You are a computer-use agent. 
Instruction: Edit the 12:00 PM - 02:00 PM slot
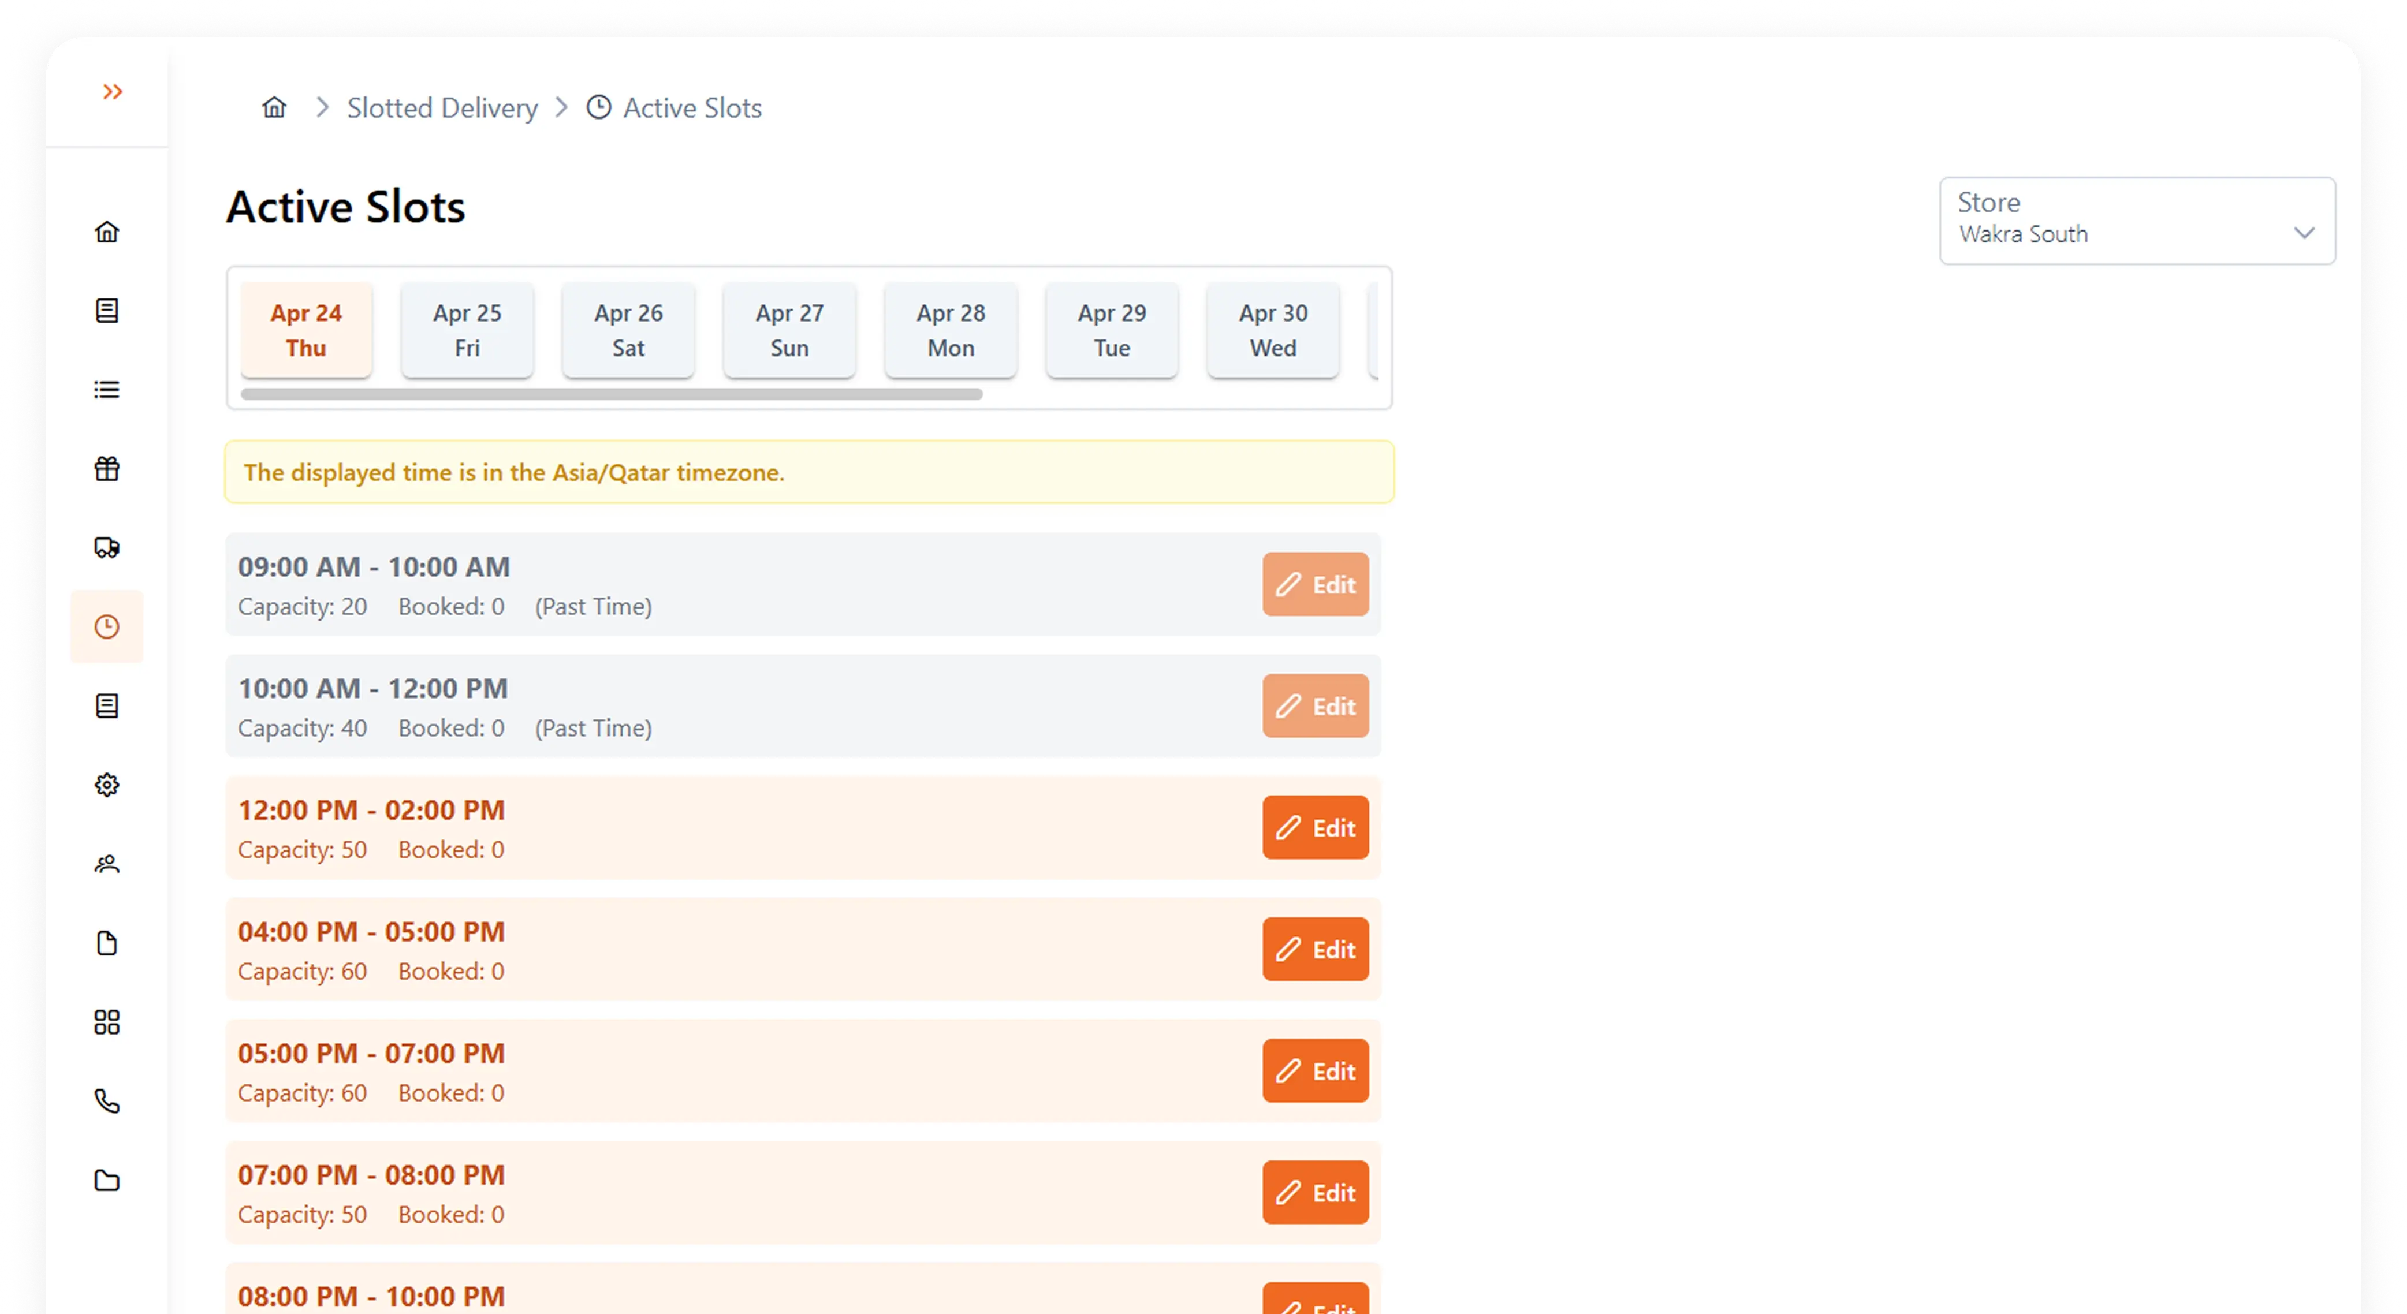1316,827
